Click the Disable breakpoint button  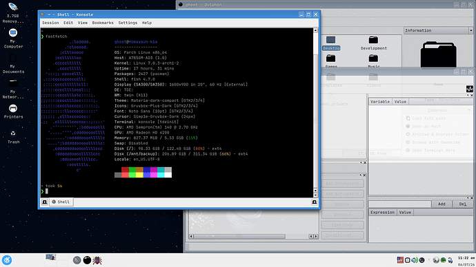click(342, 215)
